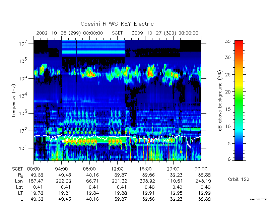Click the Lon value 335.92
This screenshot has width=268, height=201.
click(x=147, y=181)
